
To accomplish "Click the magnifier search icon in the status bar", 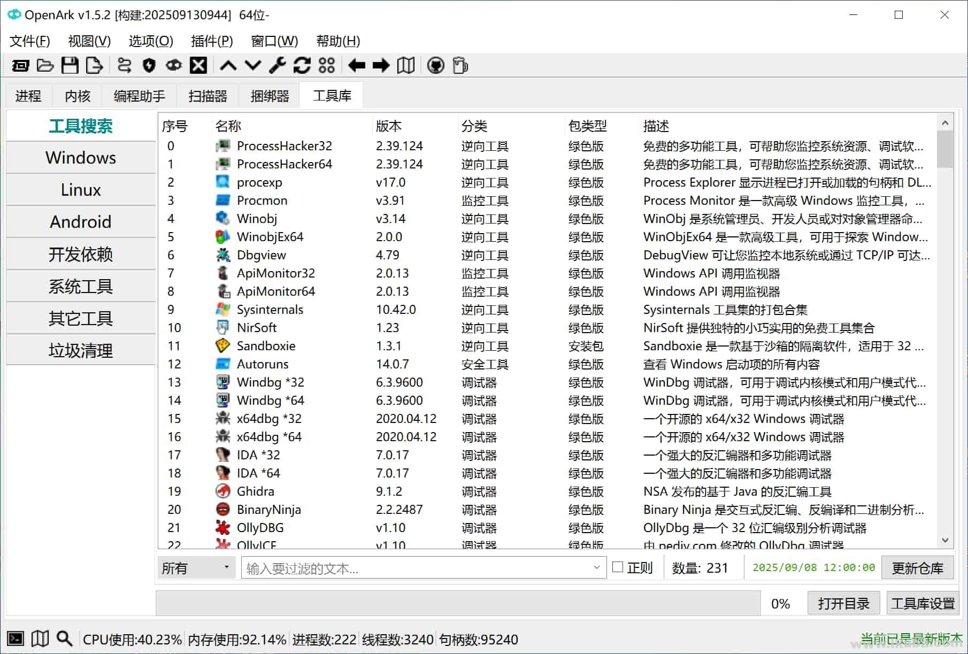I will (64, 638).
